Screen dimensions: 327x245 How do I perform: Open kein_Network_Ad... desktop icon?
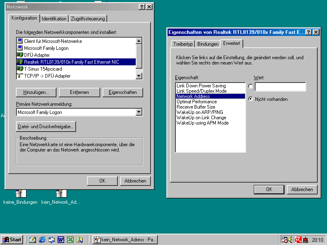(60, 197)
